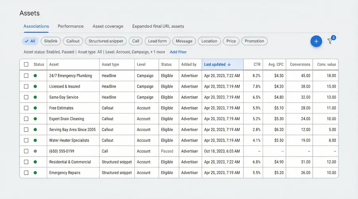Select the Emergency Repairs asset name
358x199 pixels.
coord(65,172)
